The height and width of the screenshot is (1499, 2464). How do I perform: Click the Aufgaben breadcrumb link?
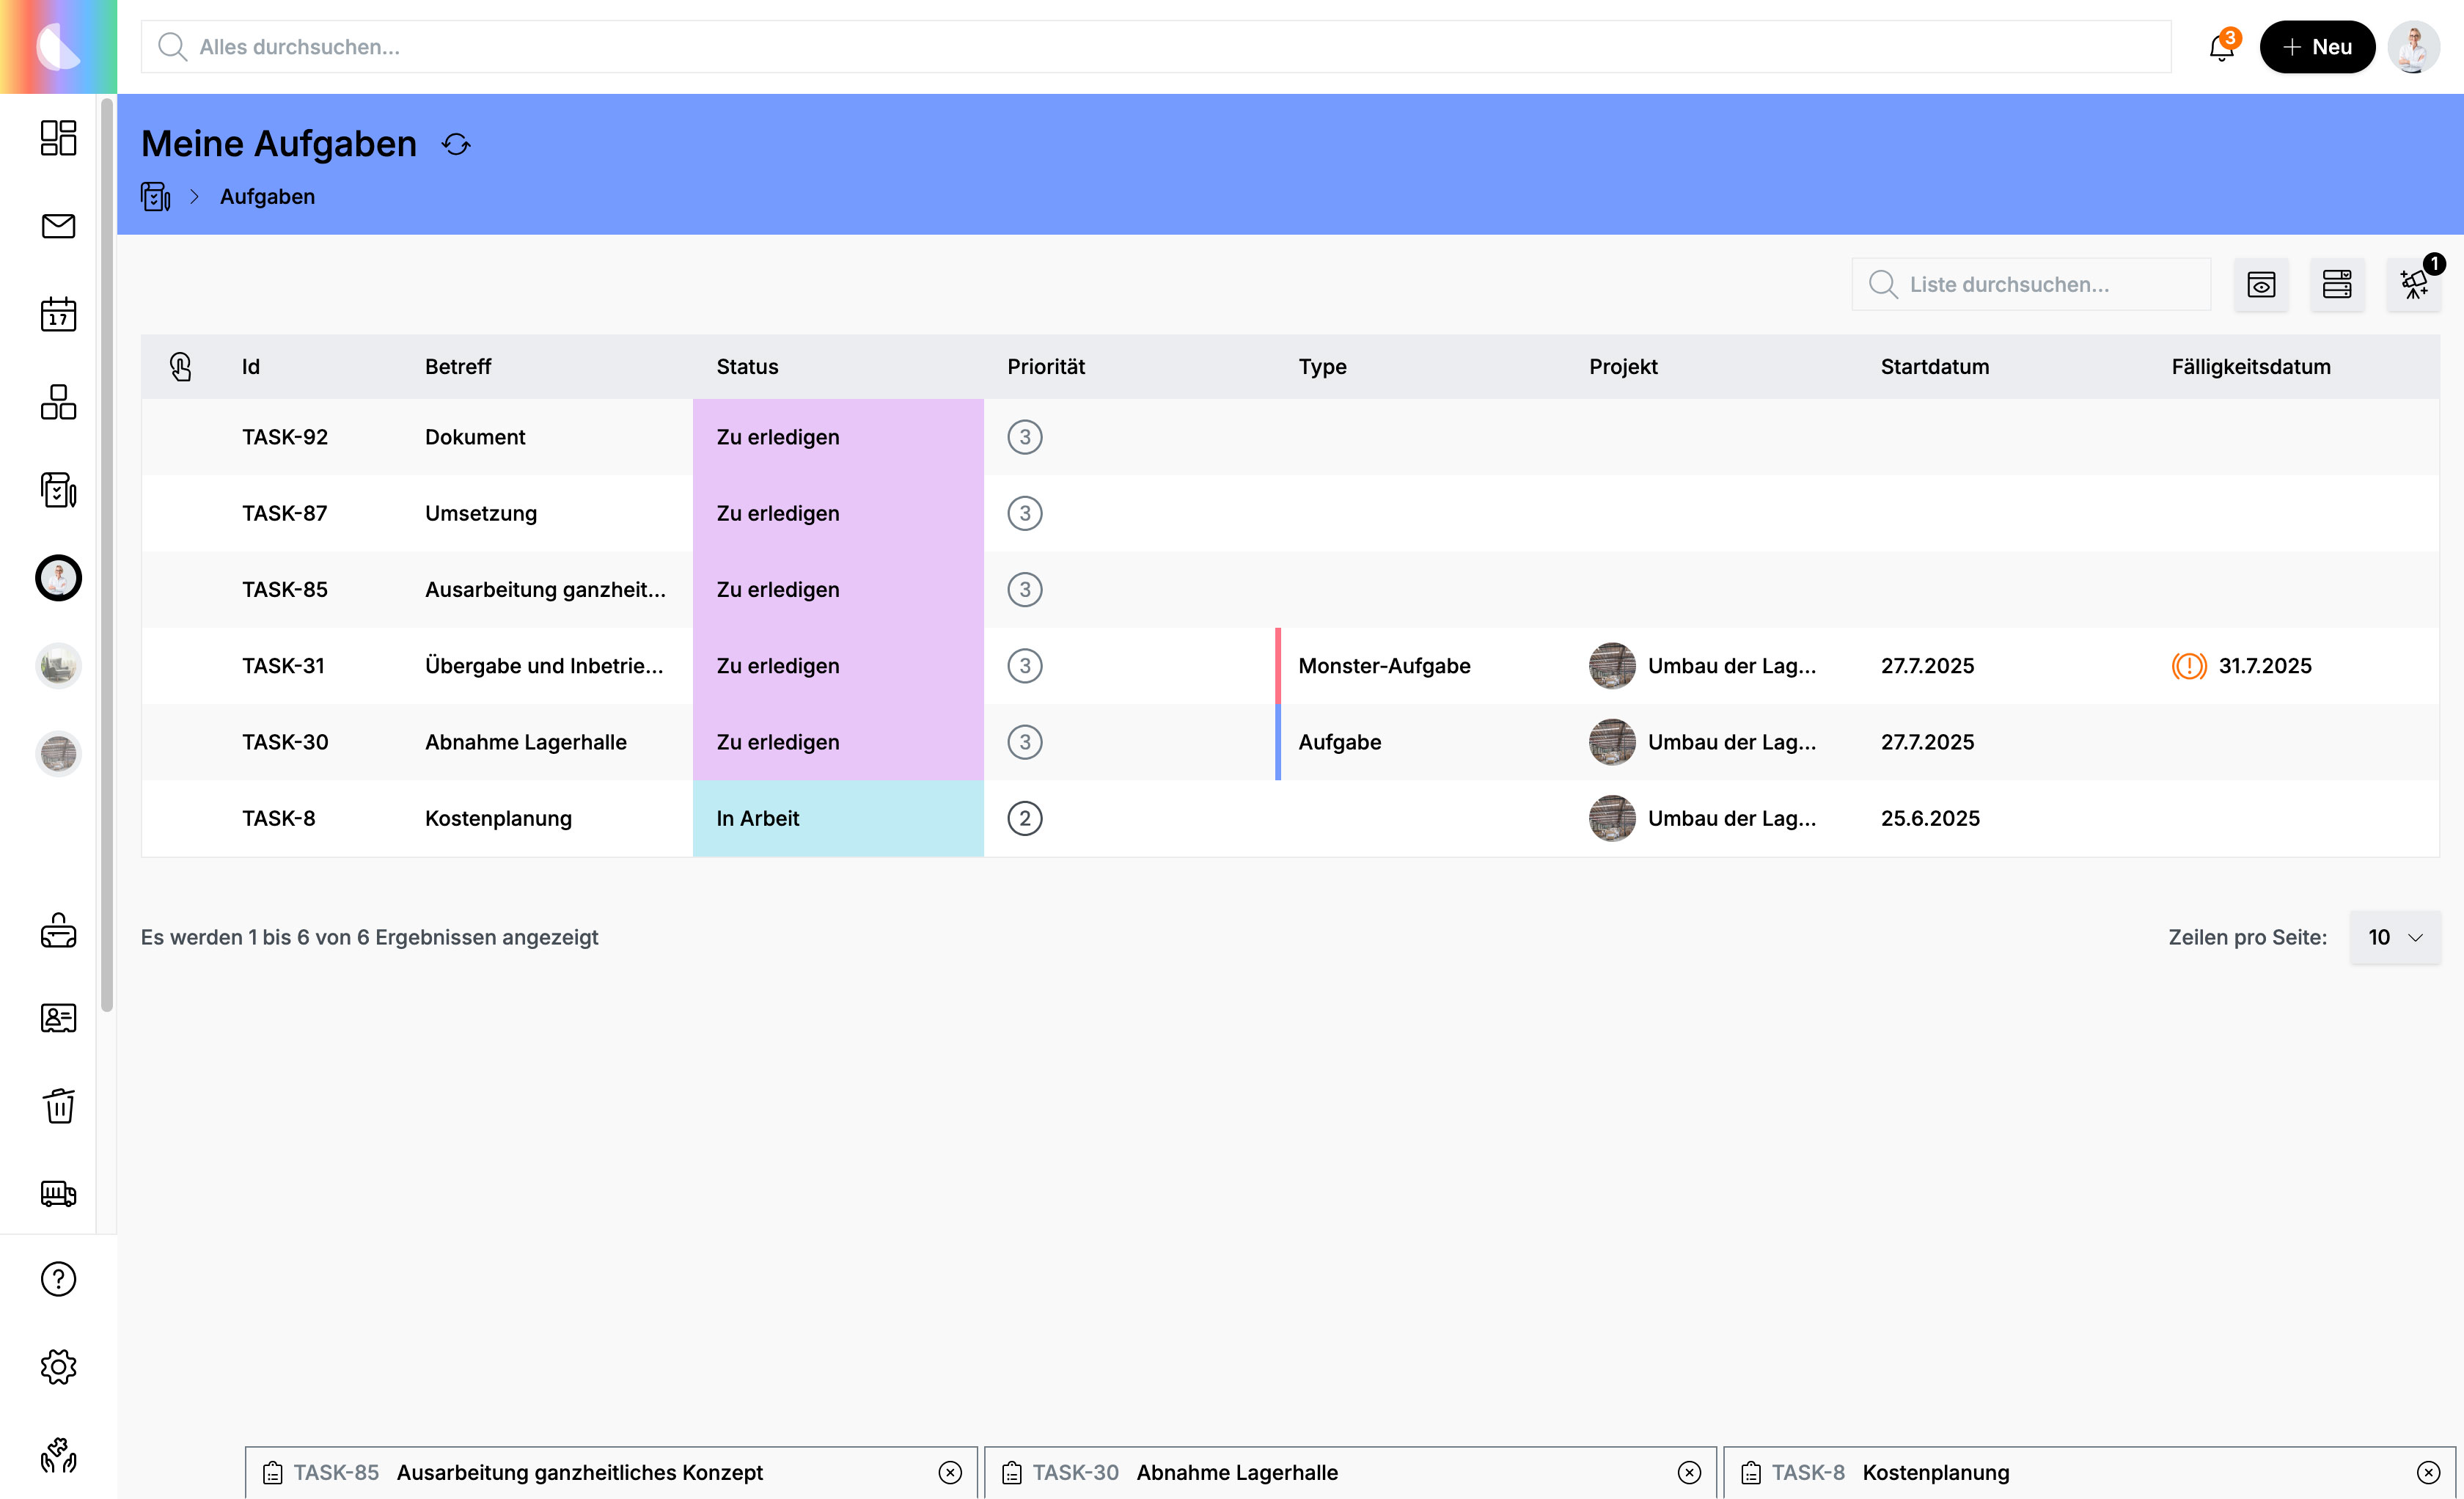(x=267, y=197)
